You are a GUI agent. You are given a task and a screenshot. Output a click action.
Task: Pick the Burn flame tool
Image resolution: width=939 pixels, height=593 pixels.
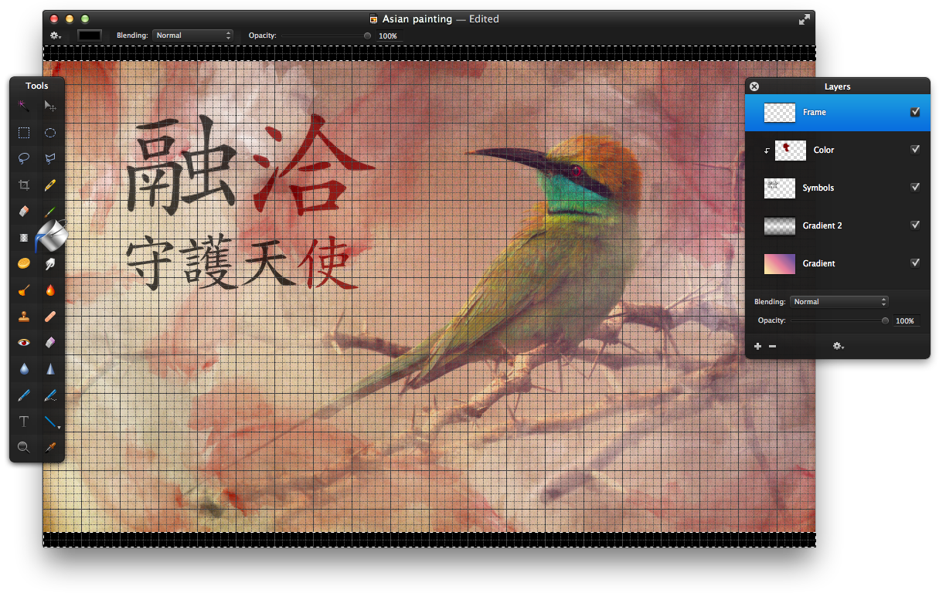click(50, 290)
